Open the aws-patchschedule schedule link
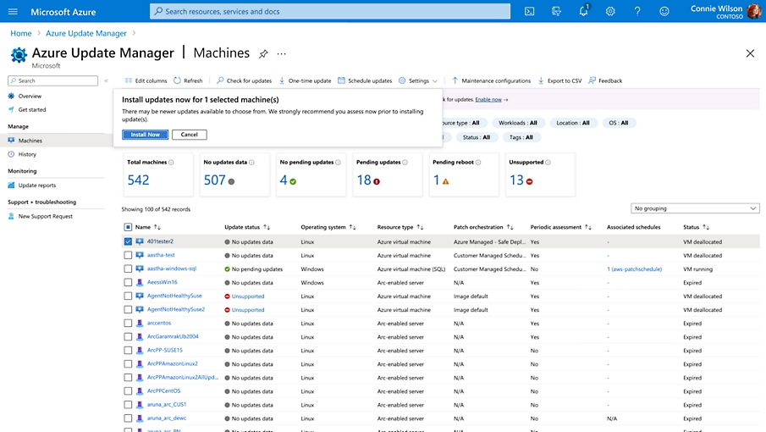This screenshot has width=766, height=432. [635, 269]
